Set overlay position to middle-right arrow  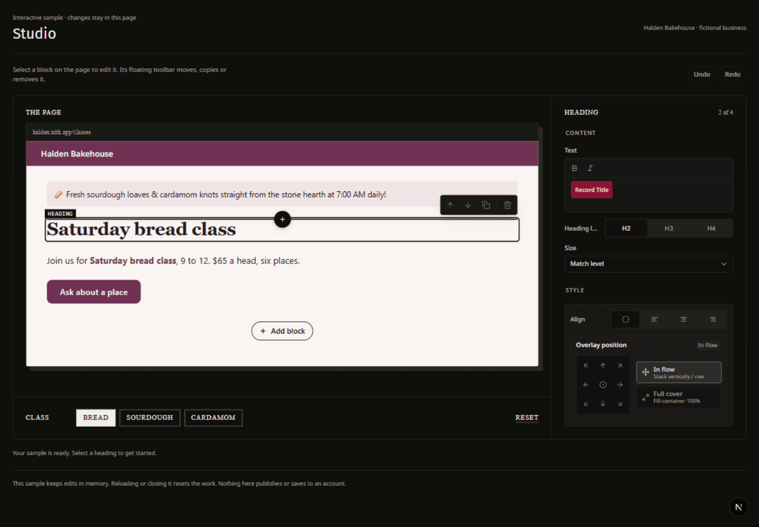[620, 385]
